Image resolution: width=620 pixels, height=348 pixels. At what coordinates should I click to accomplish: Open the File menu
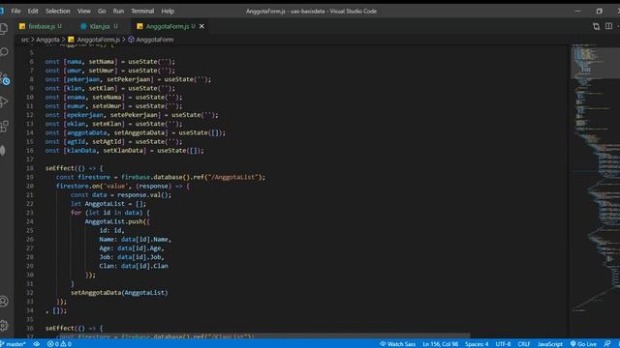click(15, 11)
